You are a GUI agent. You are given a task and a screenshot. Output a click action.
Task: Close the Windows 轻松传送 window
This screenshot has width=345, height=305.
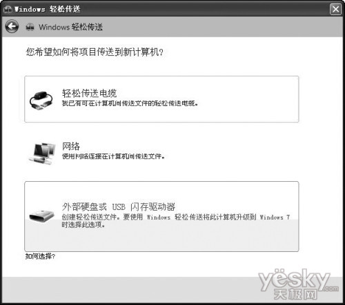335,10
